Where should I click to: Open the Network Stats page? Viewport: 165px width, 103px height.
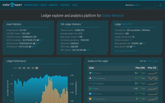31,5
